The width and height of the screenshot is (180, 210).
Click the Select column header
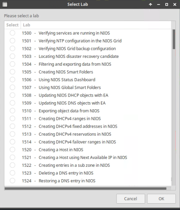(12, 25)
